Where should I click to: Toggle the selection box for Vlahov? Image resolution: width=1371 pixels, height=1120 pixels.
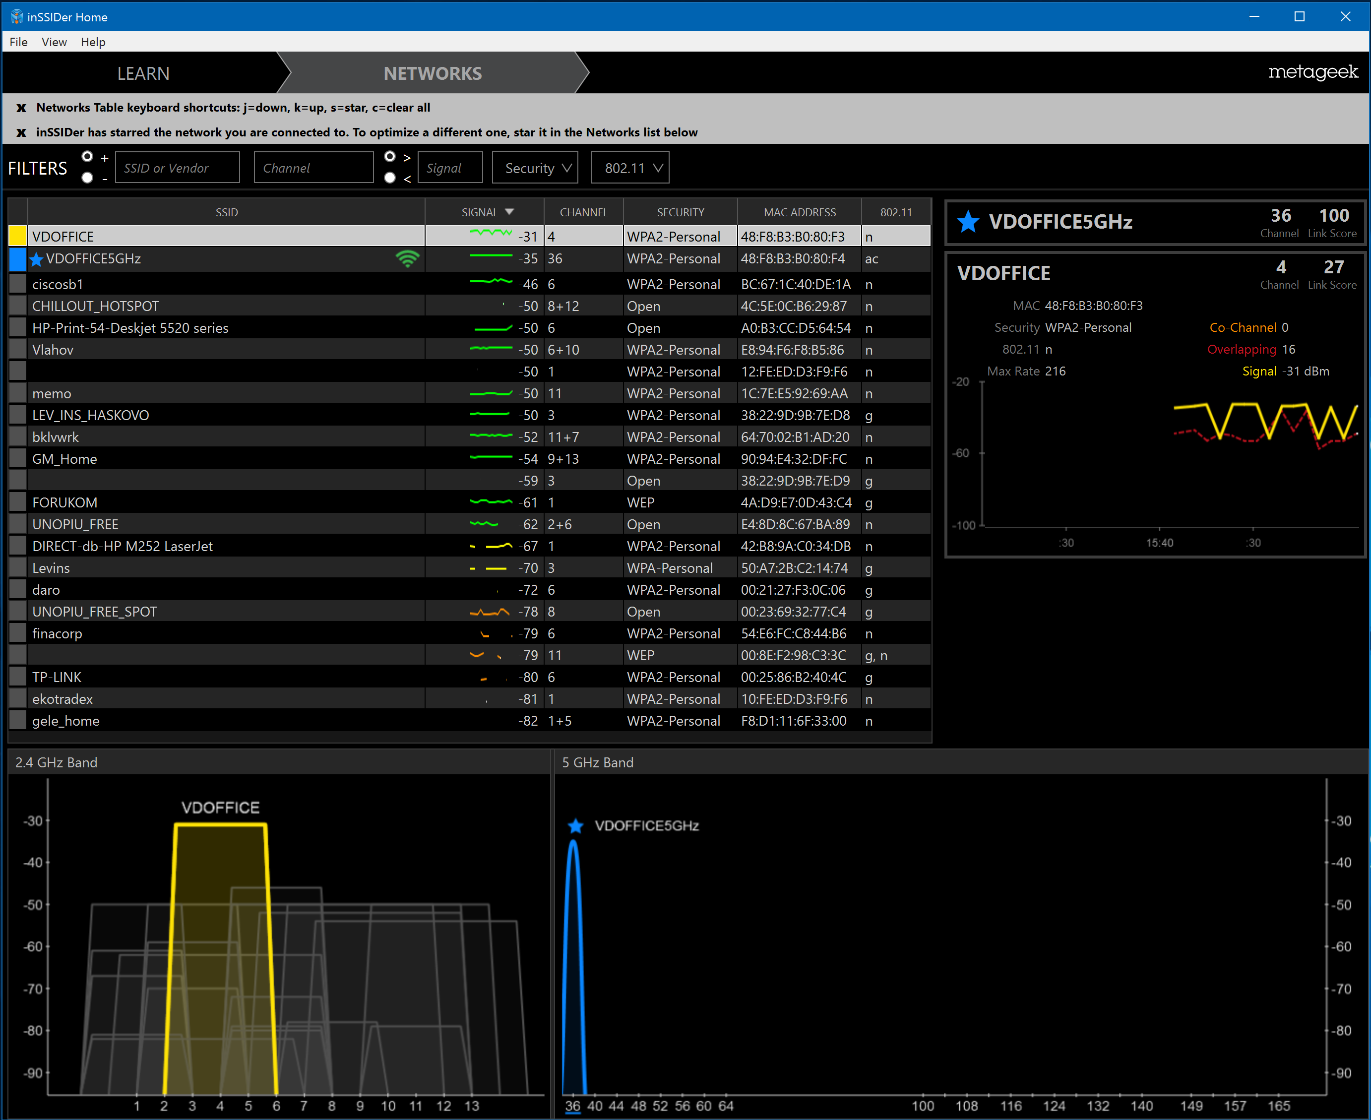(x=18, y=350)
